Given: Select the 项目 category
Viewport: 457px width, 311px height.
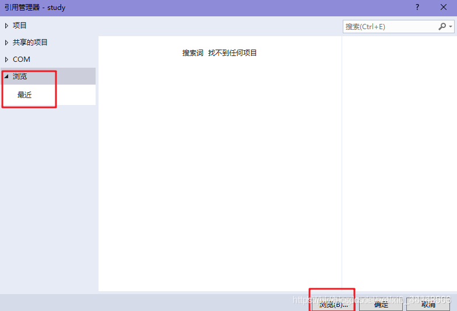Looking at the screenshot, I should (20, 26).
